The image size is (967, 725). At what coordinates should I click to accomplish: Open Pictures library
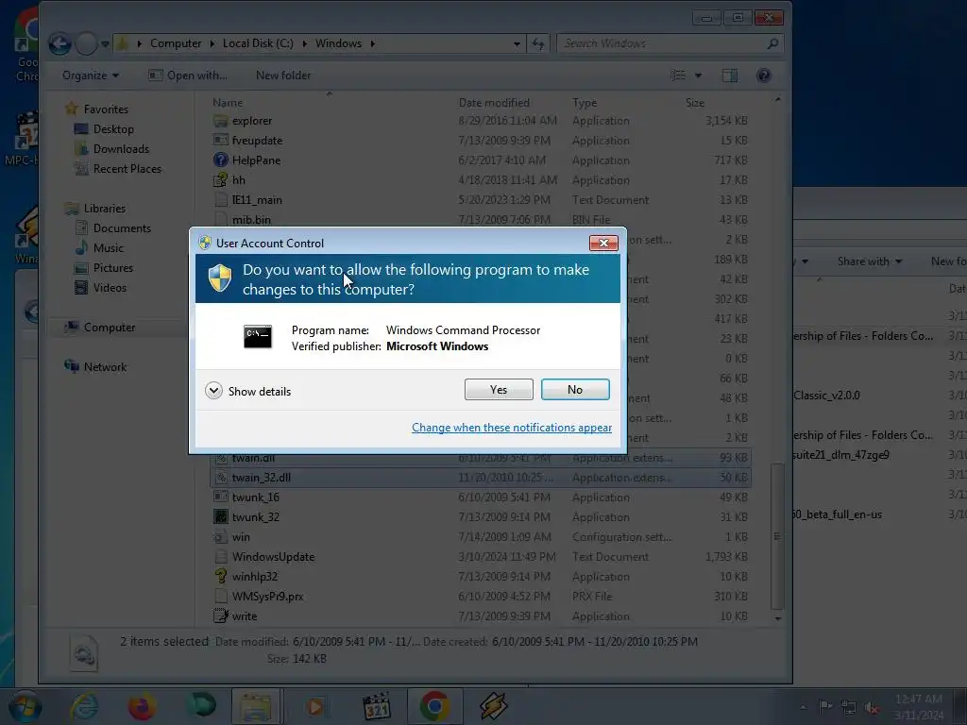(x=113, y=267)
